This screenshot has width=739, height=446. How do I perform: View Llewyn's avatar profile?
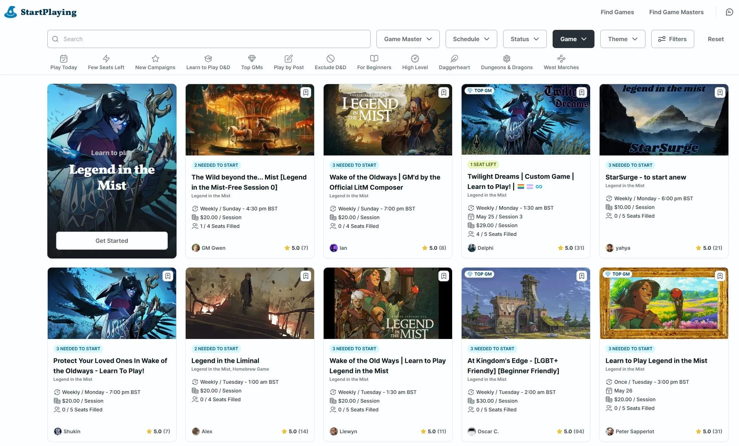coord(334,431)
